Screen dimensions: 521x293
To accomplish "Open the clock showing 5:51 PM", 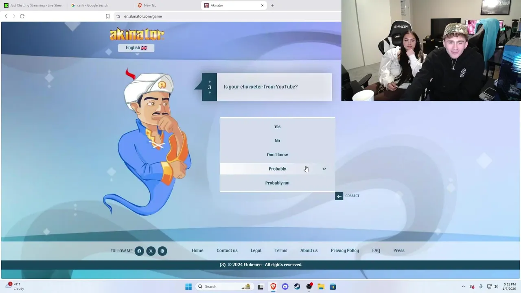I will click(x=510, y=286).
